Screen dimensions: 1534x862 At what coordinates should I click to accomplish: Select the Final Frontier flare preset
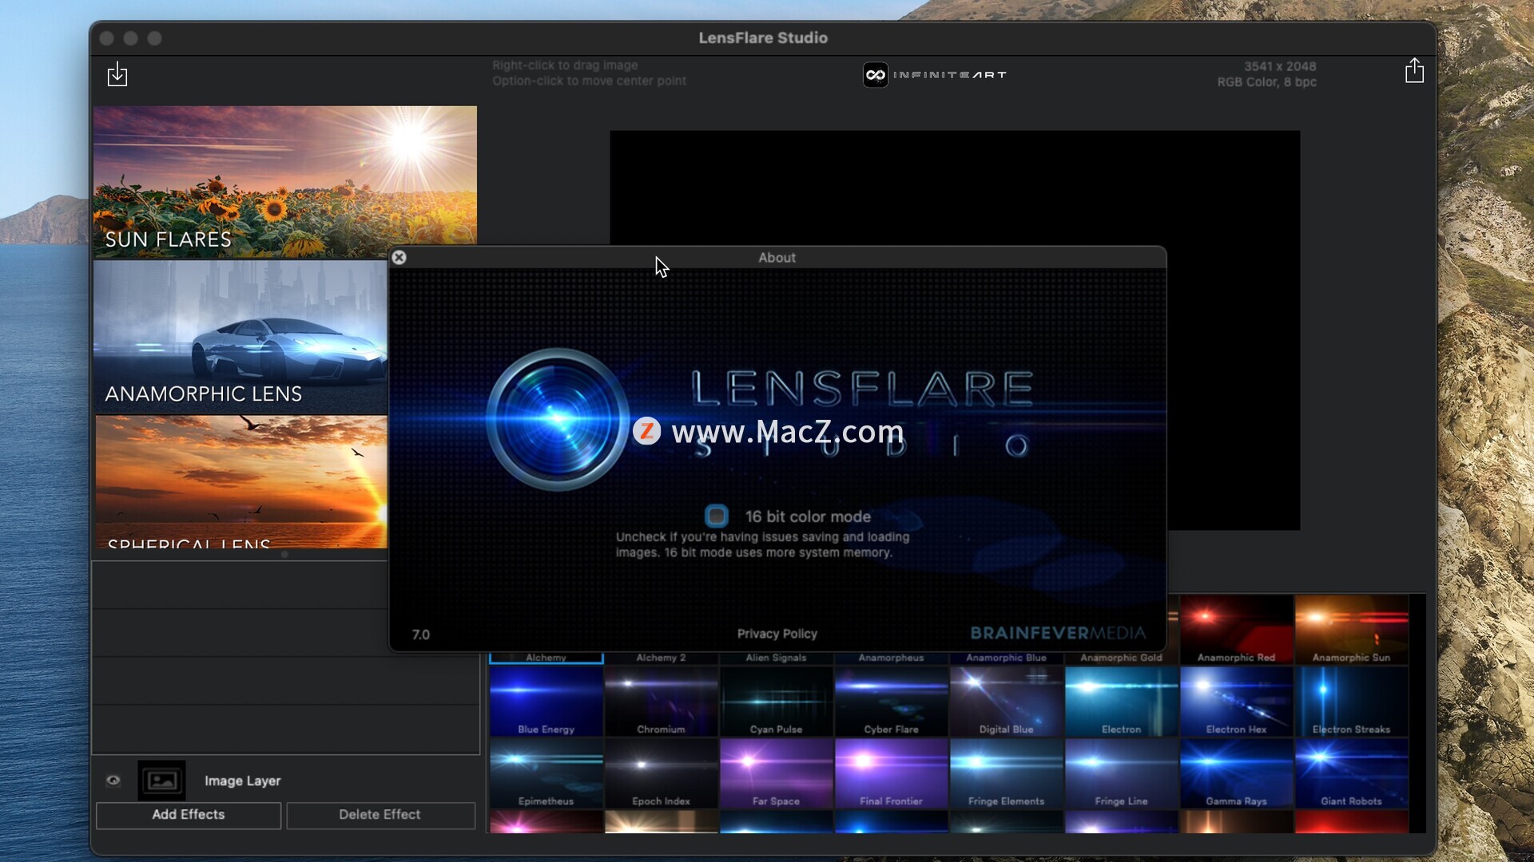pyautogui.click(x=892, y=773)
